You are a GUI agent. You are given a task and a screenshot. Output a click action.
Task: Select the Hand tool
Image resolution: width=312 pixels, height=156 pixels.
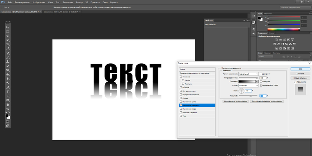(8, 105)
